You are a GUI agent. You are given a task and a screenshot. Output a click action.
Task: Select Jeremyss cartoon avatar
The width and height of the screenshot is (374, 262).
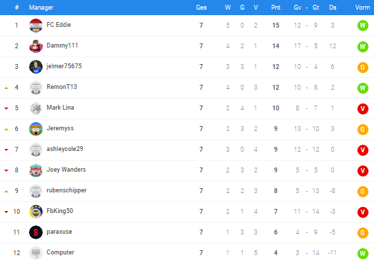pyautogui.click(x=36, y=129)
